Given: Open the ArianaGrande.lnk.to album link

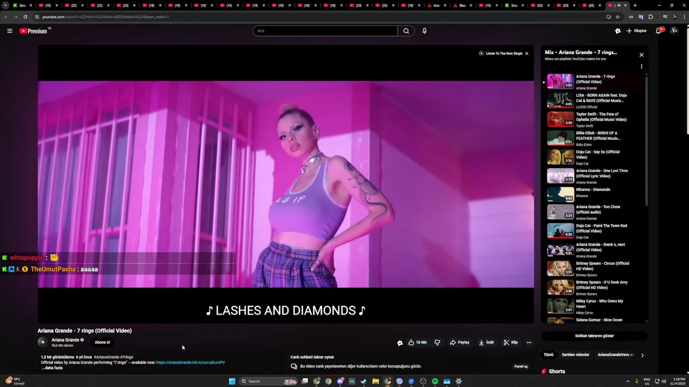Looking at the screenshot, I should (191, 363).
